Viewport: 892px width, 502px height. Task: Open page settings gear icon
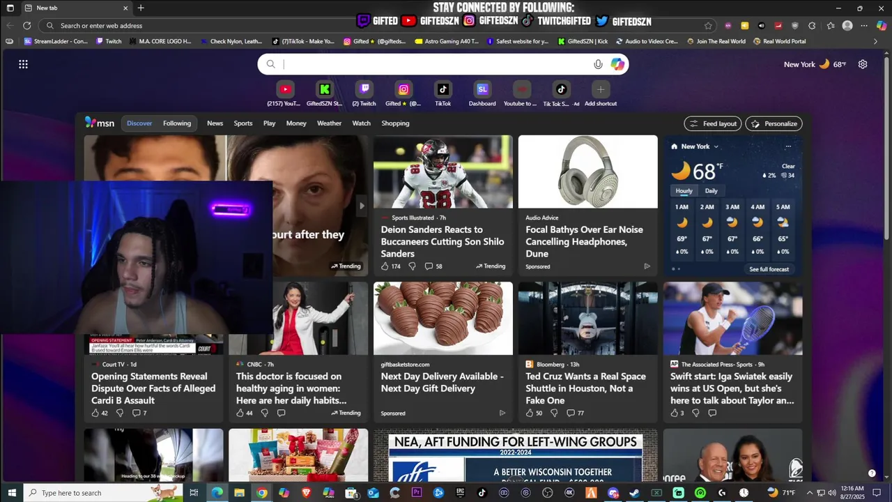click(x=863, y=64)
